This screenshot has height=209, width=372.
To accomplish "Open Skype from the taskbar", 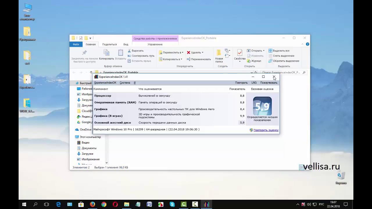I will coord(172,204).
